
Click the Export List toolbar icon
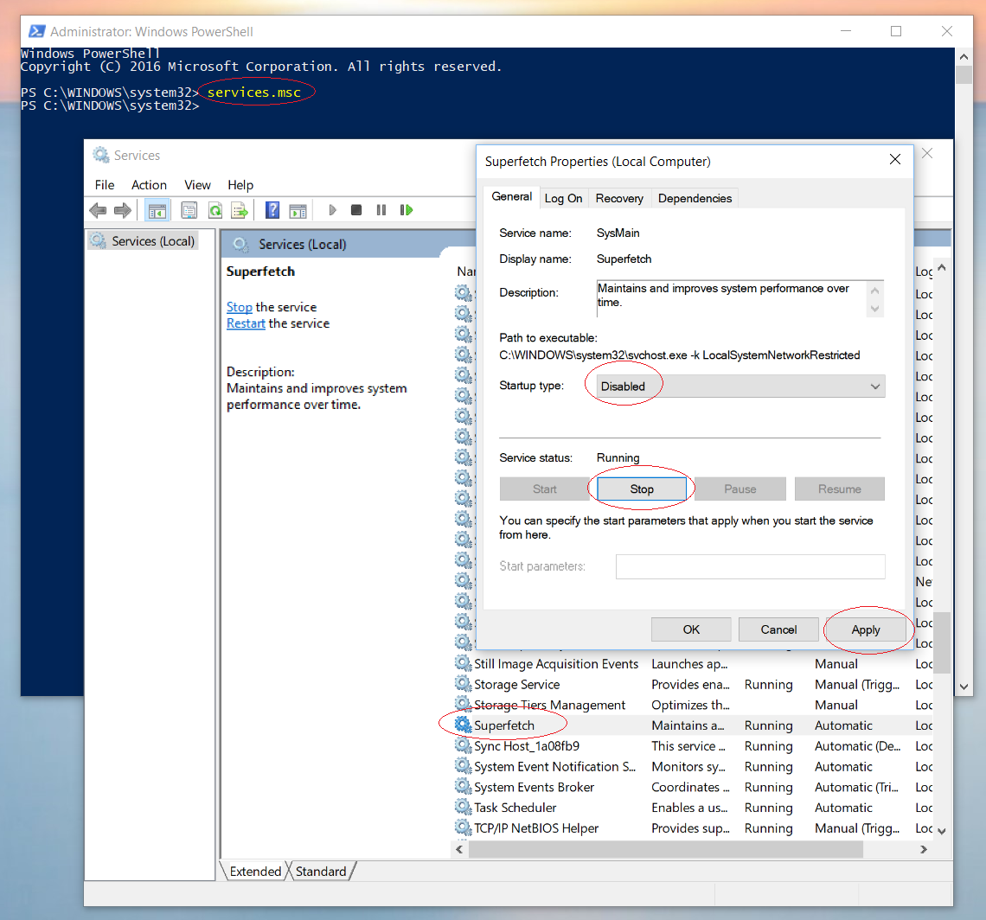pyautogui.click(x=239, y=210)
